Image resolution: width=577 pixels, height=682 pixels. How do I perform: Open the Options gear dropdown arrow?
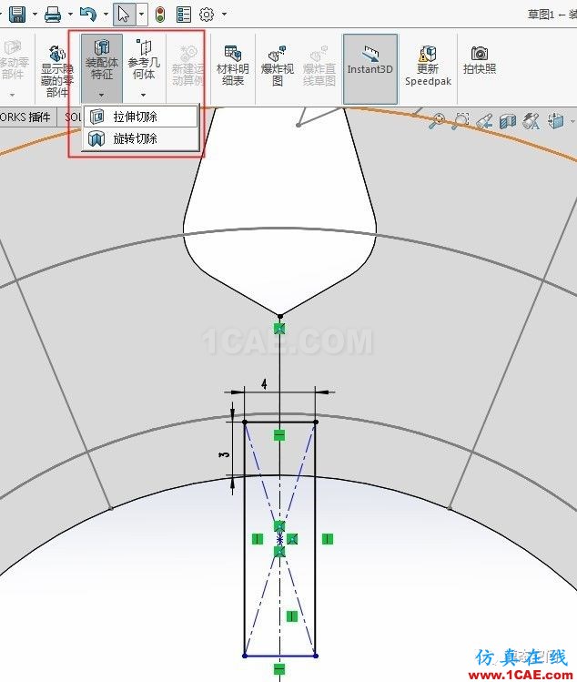(225, 15)
